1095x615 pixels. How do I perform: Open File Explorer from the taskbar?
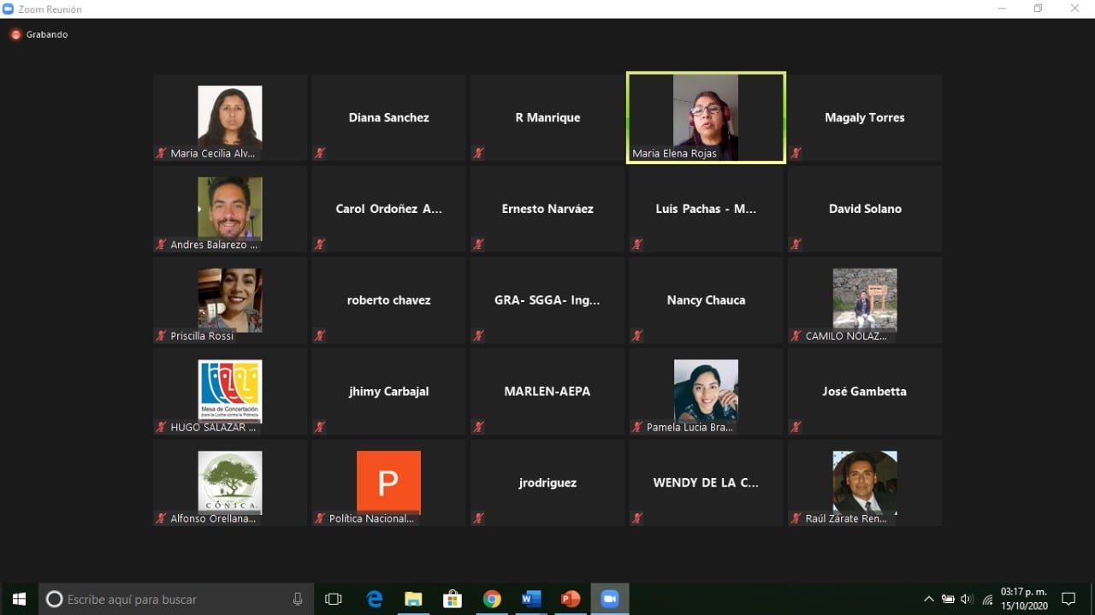413,600
